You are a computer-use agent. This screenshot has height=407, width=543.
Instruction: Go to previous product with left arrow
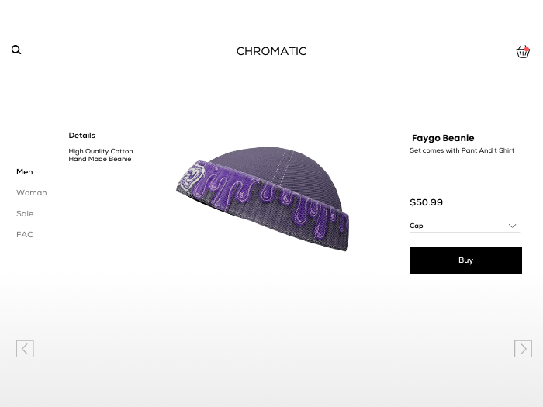click(x=25, y=349)
